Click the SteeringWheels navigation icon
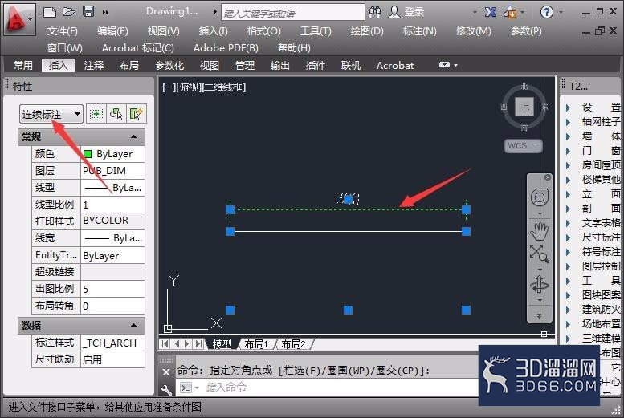The image size is (624, 418). (x=539, y=197)
